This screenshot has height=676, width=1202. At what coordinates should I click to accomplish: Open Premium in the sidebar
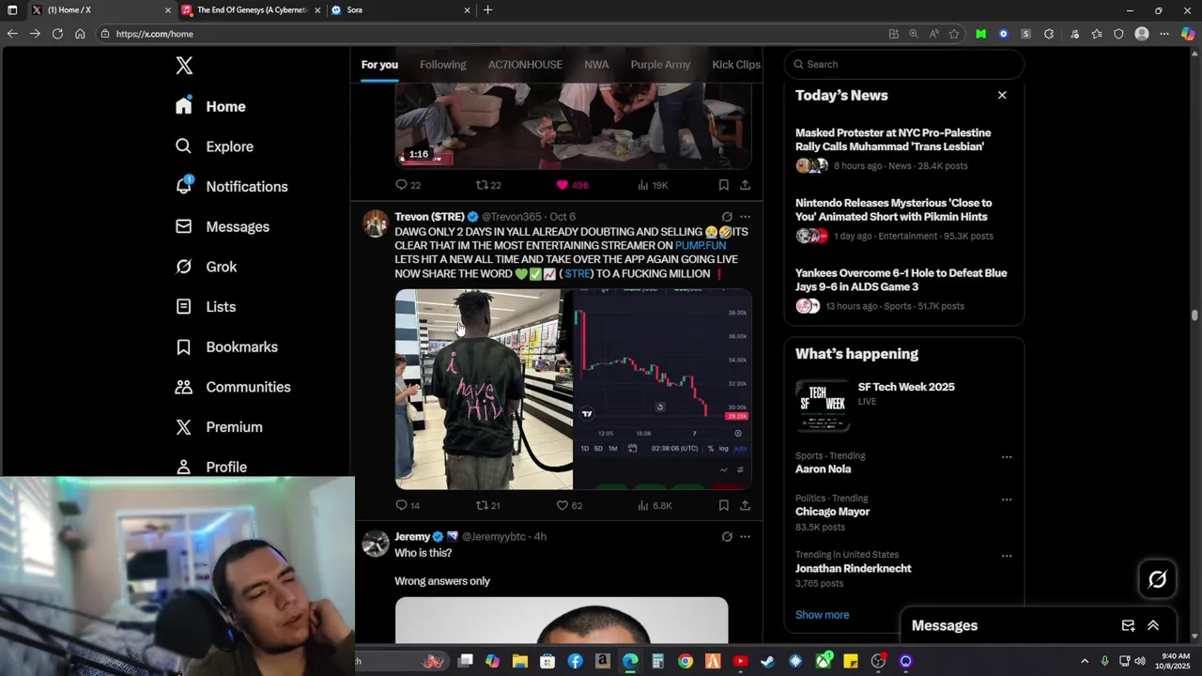pyautogui.click(x=219, y=427)
